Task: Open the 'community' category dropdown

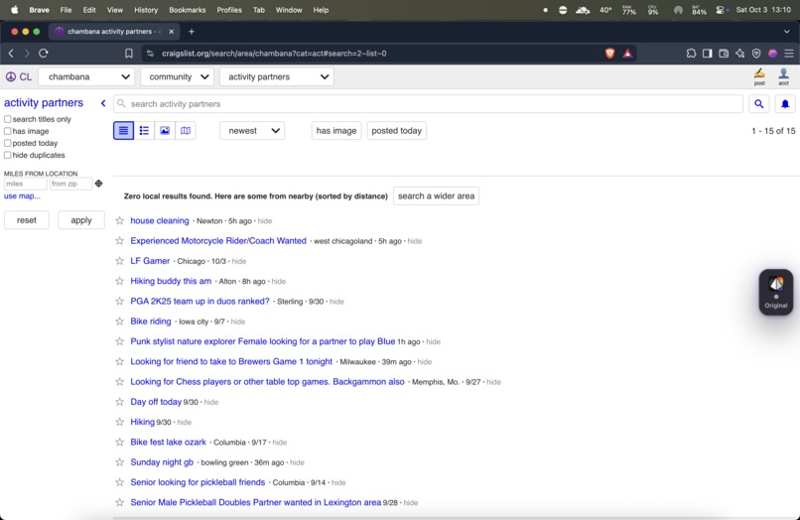Action: pyautogui.click(x=177, y=77)
